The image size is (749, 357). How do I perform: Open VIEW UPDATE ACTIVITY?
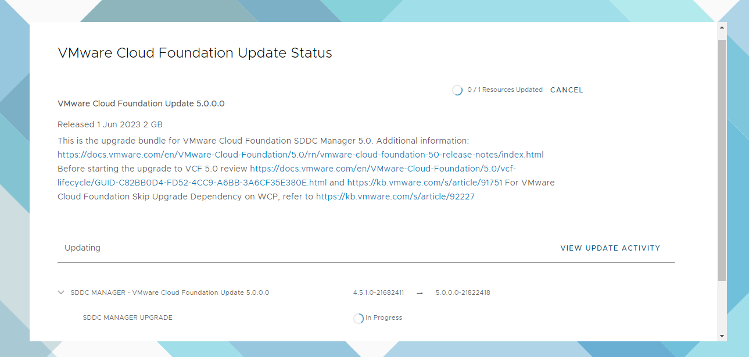(610, 248)
